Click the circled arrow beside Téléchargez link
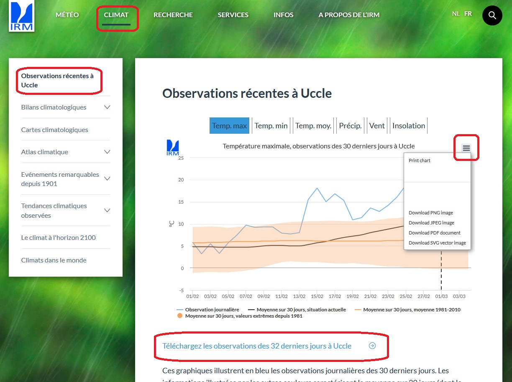The width and height of the screenshot is (512, 382). coord(372,346)
